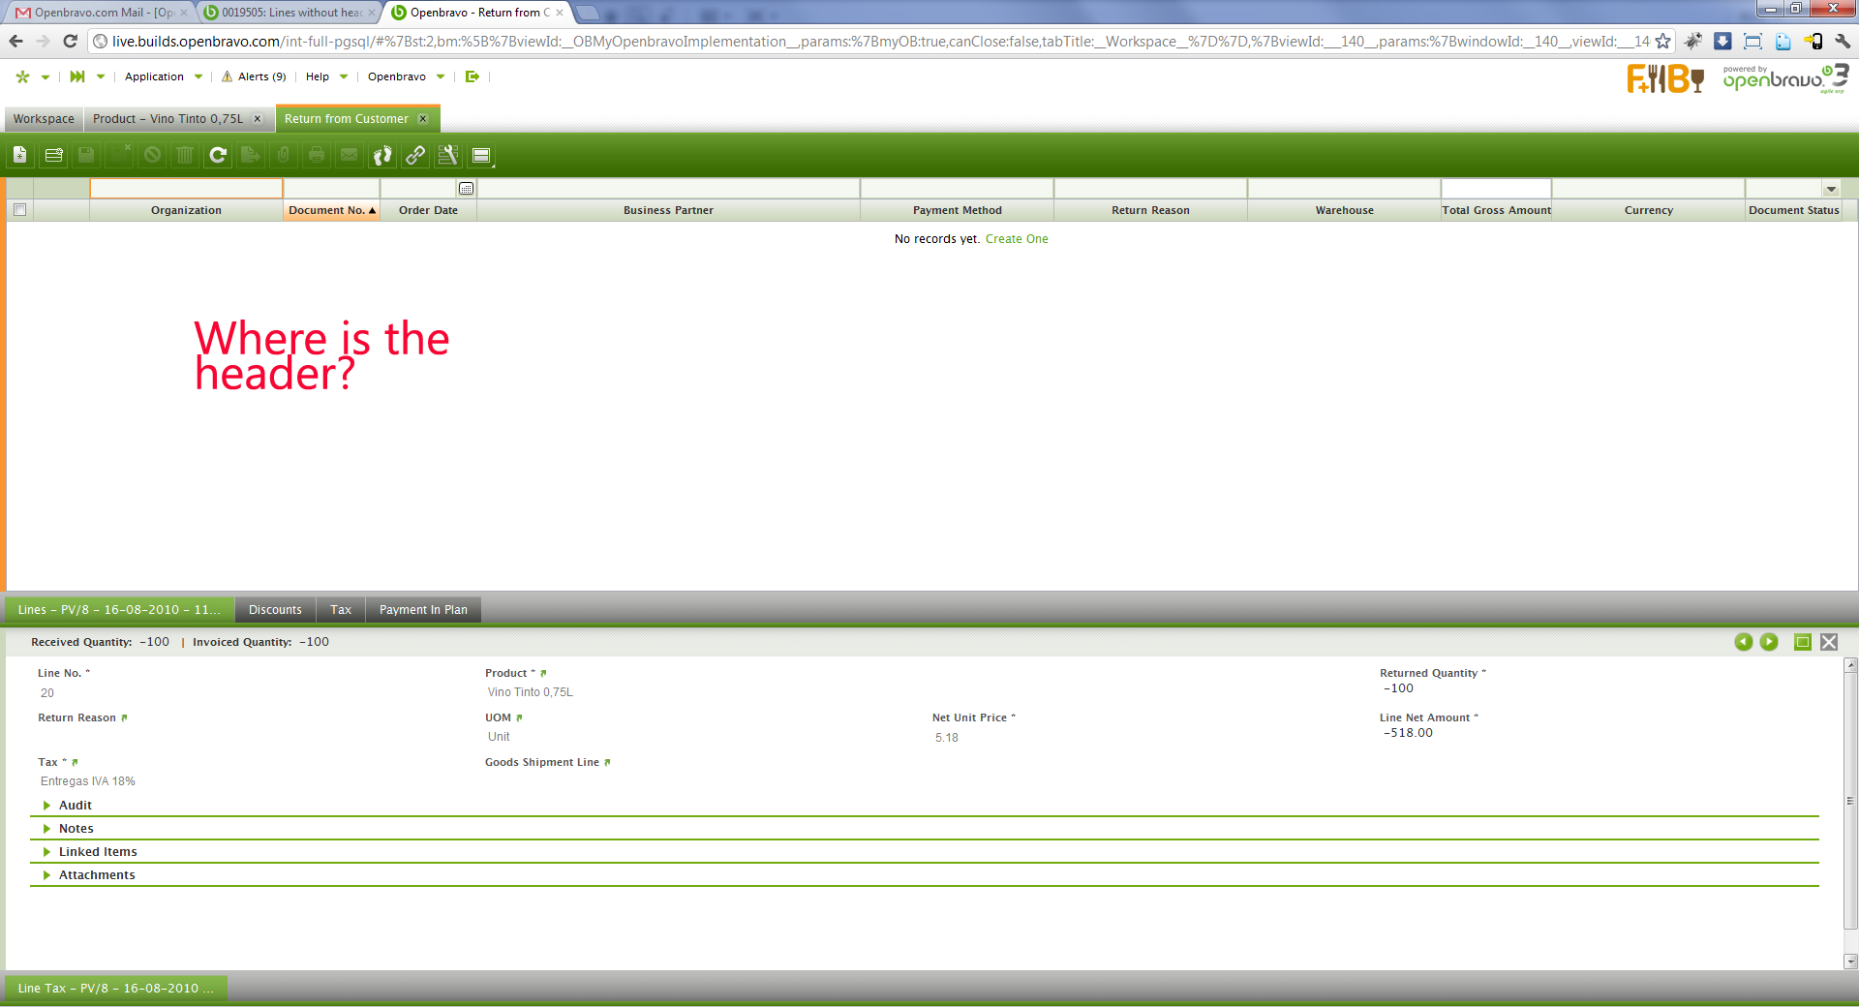The height and width of the screenshot is (1007, 1859).
Task: Open the Application menu
Action: pyautogui.click(x=155, y=76)
